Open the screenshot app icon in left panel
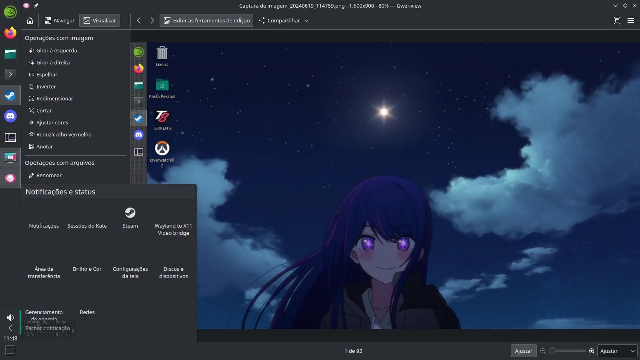 tap(10, 158)
